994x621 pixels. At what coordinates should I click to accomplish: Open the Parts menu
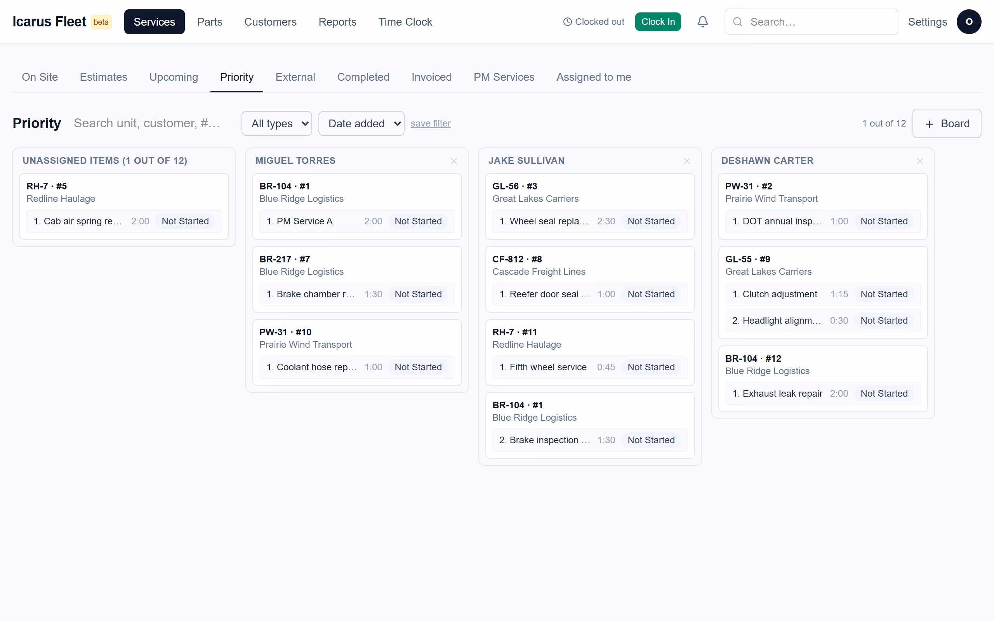click(210, 22)
